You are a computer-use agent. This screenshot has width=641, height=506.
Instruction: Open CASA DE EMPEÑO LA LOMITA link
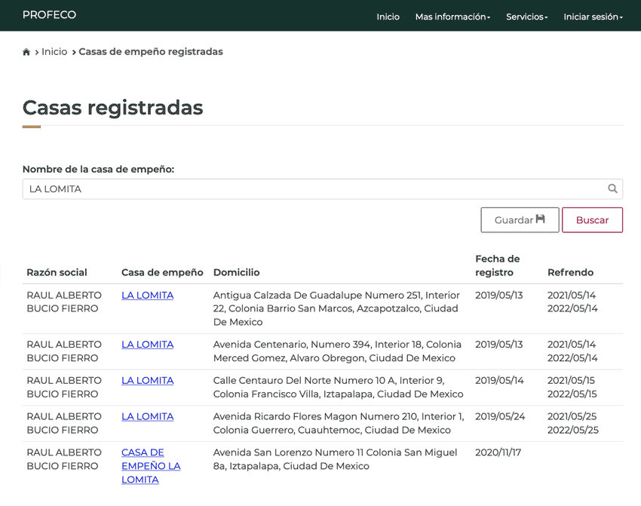tap(151, 466)
